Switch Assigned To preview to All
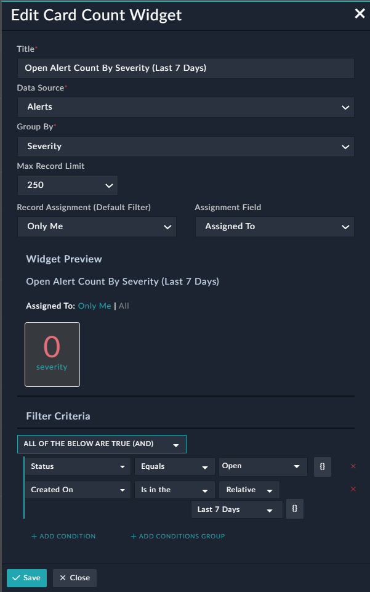The image size is (370, 592). pos(124,305)
